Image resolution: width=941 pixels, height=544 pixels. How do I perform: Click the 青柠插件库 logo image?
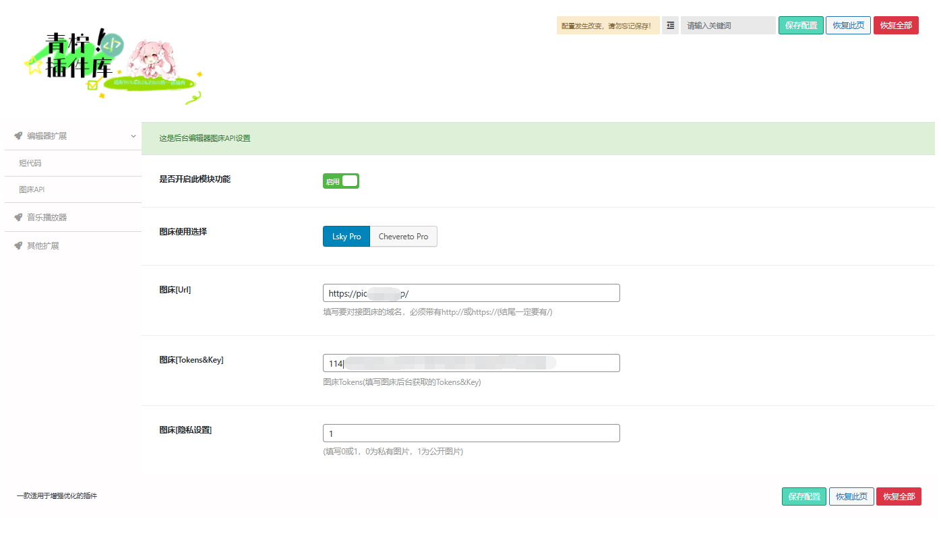tap(113, 65)
